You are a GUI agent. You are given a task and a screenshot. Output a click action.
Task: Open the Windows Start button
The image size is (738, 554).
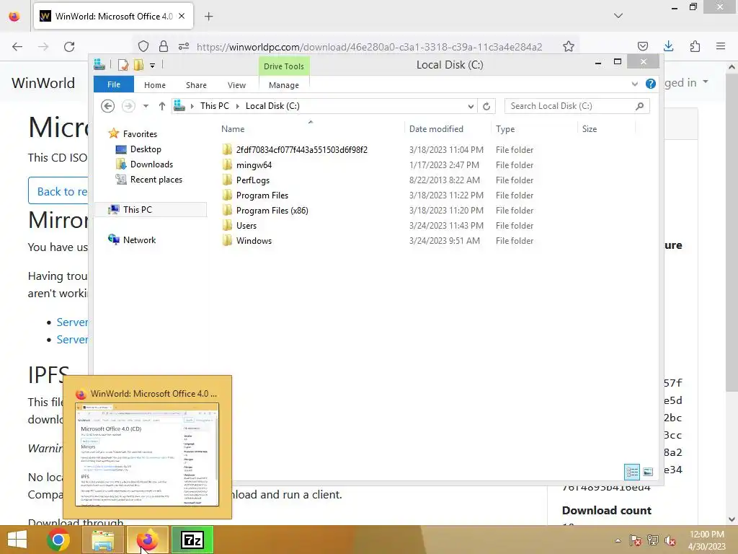point(17,540)
